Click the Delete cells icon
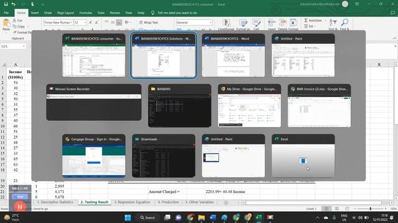 (282, 23)
